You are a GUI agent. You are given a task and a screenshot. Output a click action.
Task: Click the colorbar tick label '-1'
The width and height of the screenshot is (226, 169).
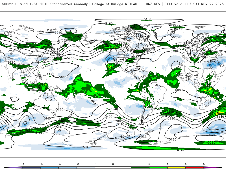(95, 164)
